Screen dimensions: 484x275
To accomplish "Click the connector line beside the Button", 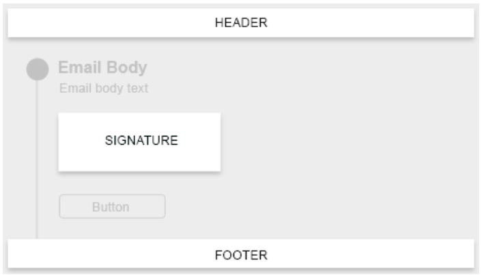I will pyautogui.click(x=37, y=207).
